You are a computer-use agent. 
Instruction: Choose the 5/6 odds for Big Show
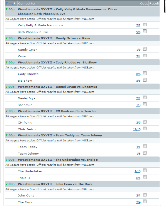point(138,81)
